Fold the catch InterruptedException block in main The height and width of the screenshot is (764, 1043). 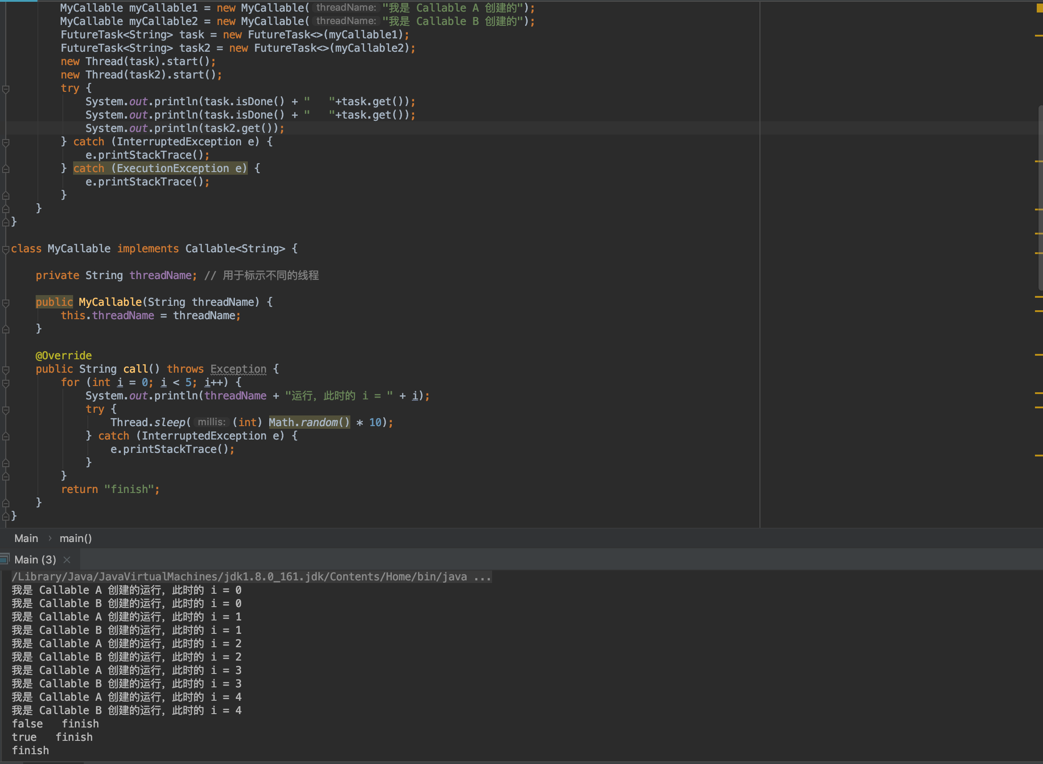pyautogui.click(x=6, y=143)
